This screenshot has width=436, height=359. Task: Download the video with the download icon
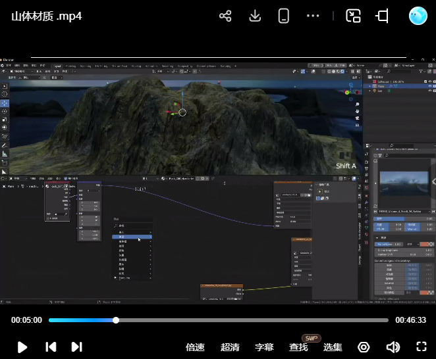(x=255, y=16)
